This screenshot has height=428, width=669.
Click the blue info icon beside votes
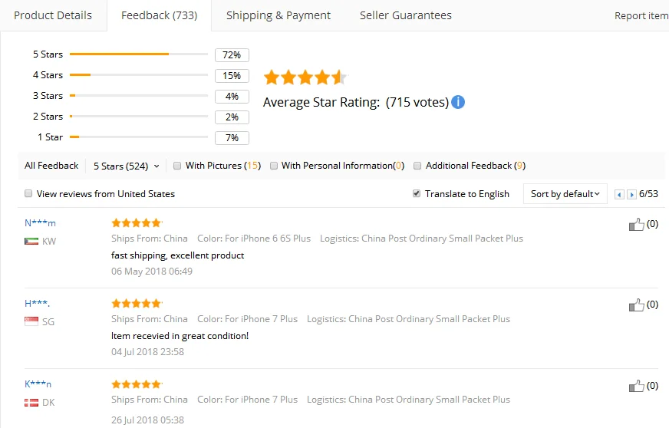pyautogui.click(x=458, y=102)
